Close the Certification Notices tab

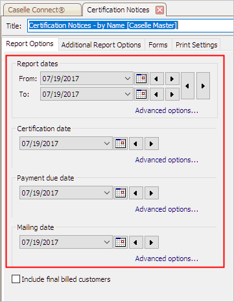[159, 10]
